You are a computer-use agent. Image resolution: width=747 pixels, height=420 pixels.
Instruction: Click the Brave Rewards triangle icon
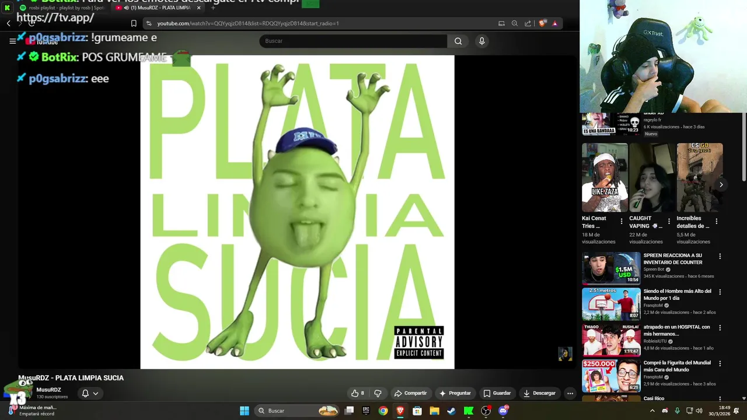(x=554, y=23)
